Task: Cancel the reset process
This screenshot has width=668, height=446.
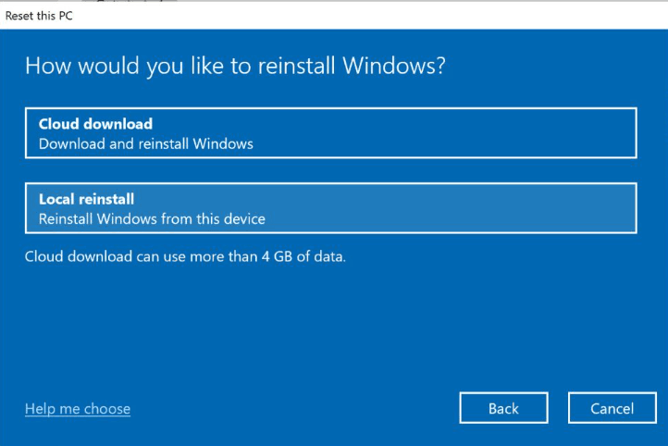Action: click(x=612, y=408)
